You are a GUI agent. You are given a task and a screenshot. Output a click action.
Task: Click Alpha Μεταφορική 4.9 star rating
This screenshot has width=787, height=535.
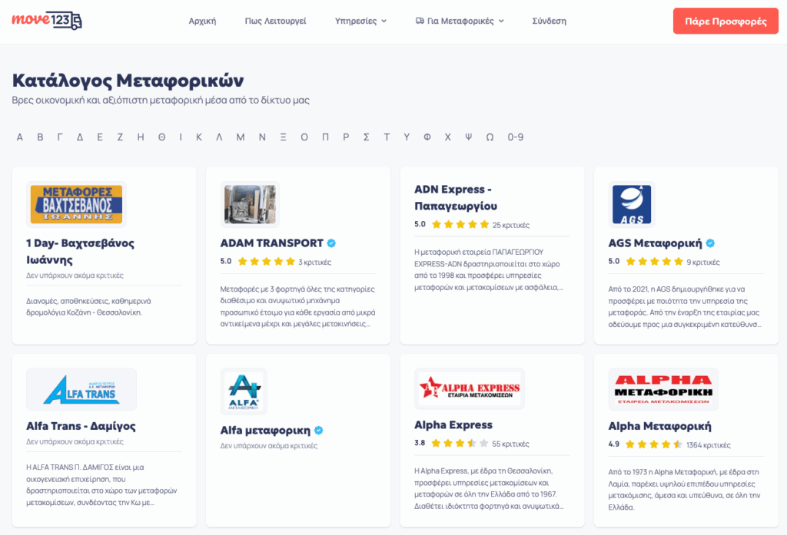[653, 444]
